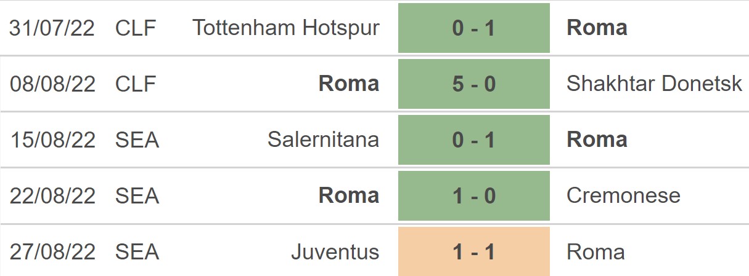
Task: Click the CLF label on 08/08/22 row
Action: (x=136, y=84)
